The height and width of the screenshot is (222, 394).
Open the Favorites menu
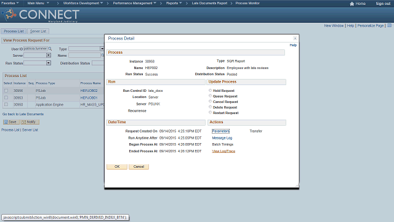click(x=10, y=3)
